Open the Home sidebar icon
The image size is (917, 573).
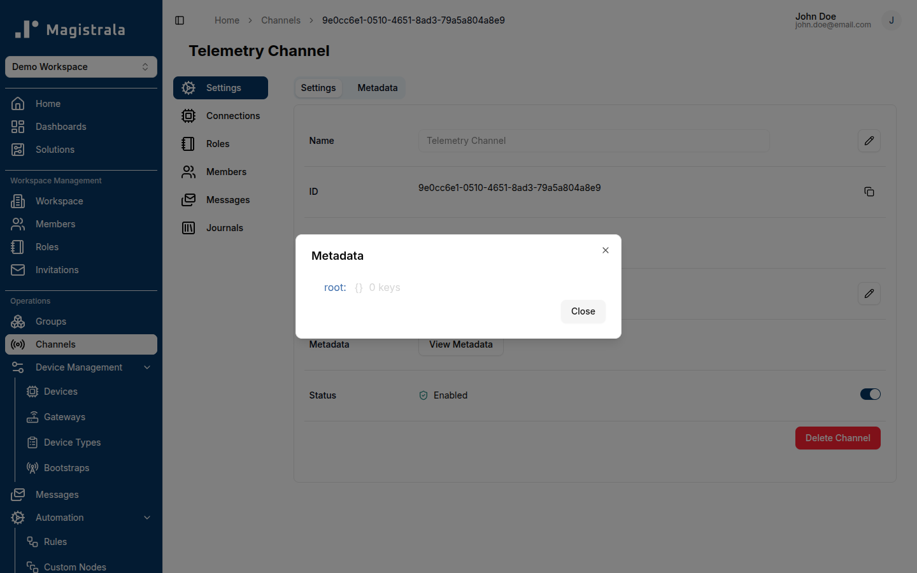tap(18, 104)
